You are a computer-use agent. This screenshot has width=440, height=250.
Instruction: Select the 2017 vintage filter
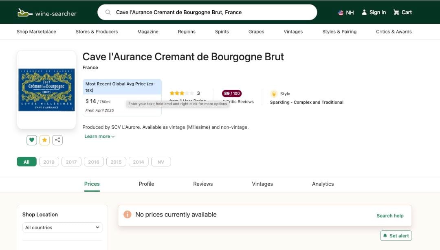pos(71,162)
